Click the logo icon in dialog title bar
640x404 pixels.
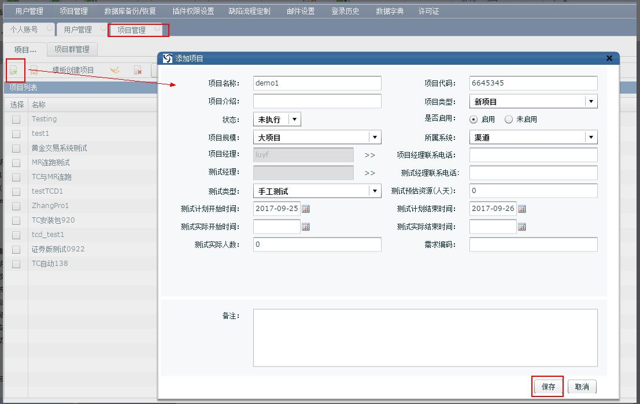click(167, 58)
